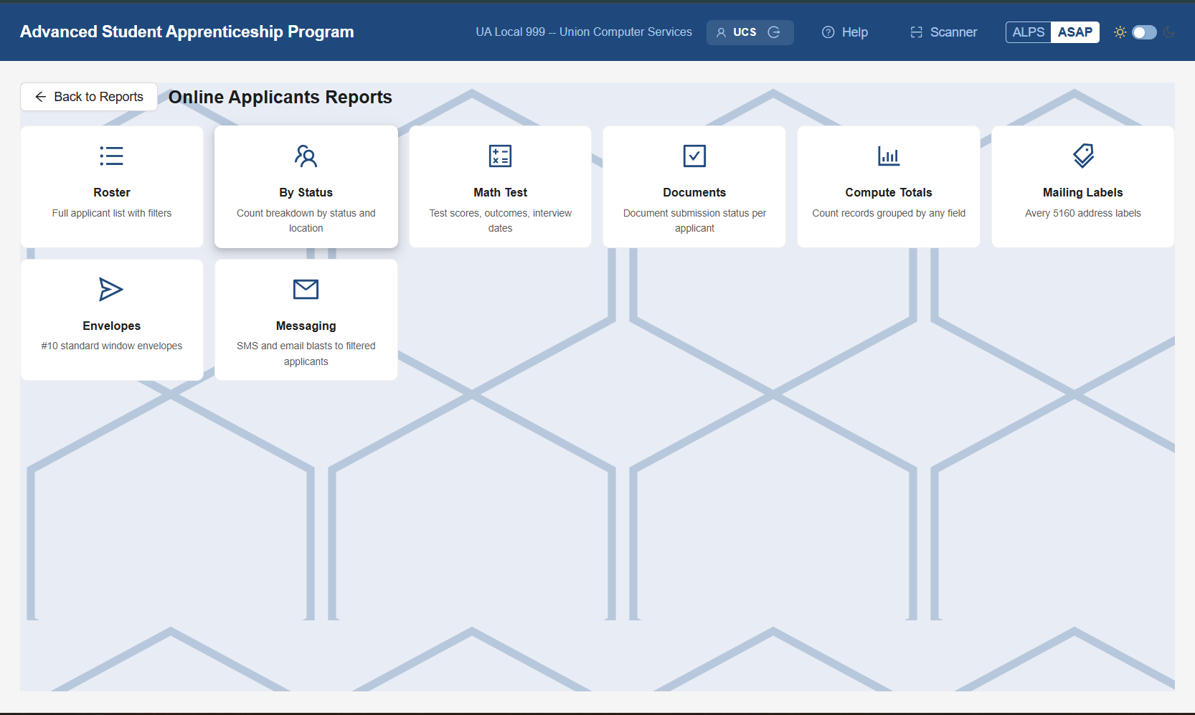Click the Mailing Labels title text

[1083, 192]
